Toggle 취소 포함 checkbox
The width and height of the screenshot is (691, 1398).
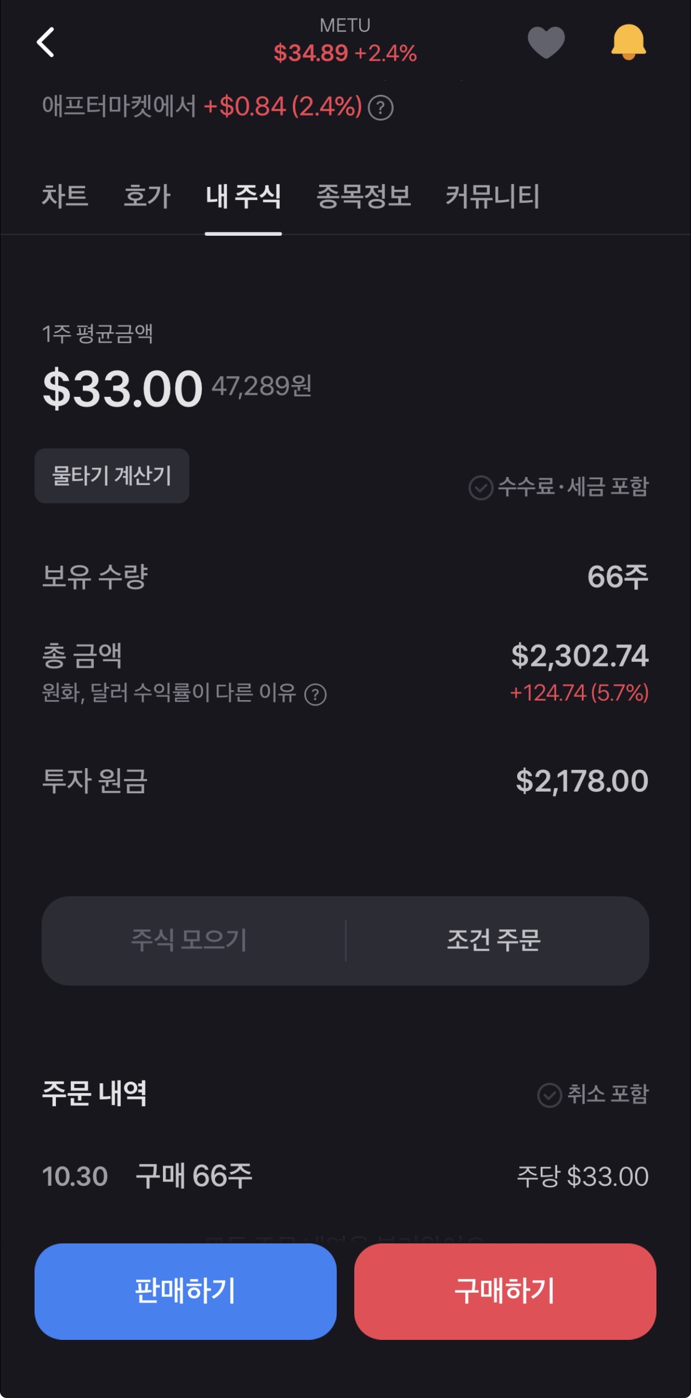click(550, 1095)
